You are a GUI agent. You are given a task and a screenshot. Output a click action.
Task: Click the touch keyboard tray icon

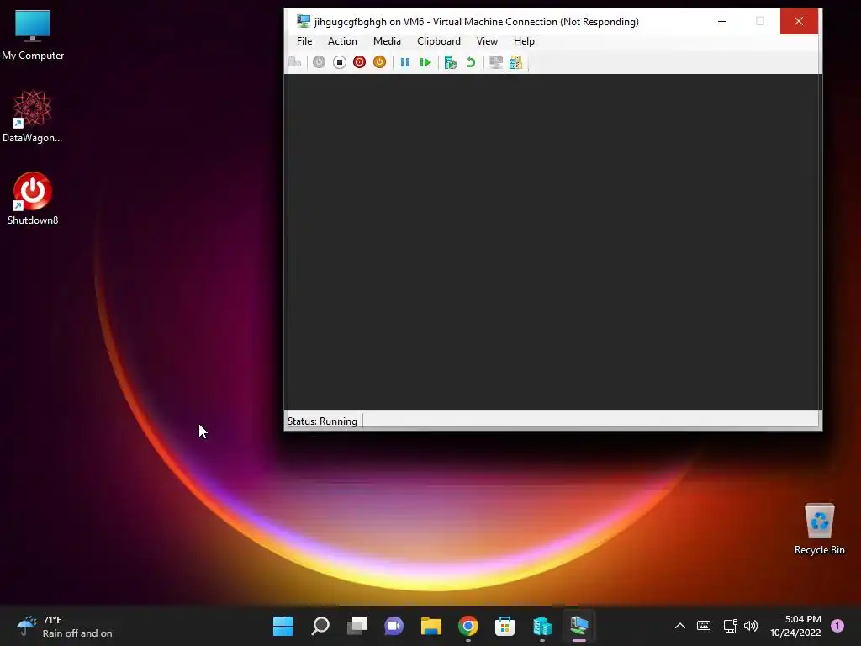click(704, 626)
